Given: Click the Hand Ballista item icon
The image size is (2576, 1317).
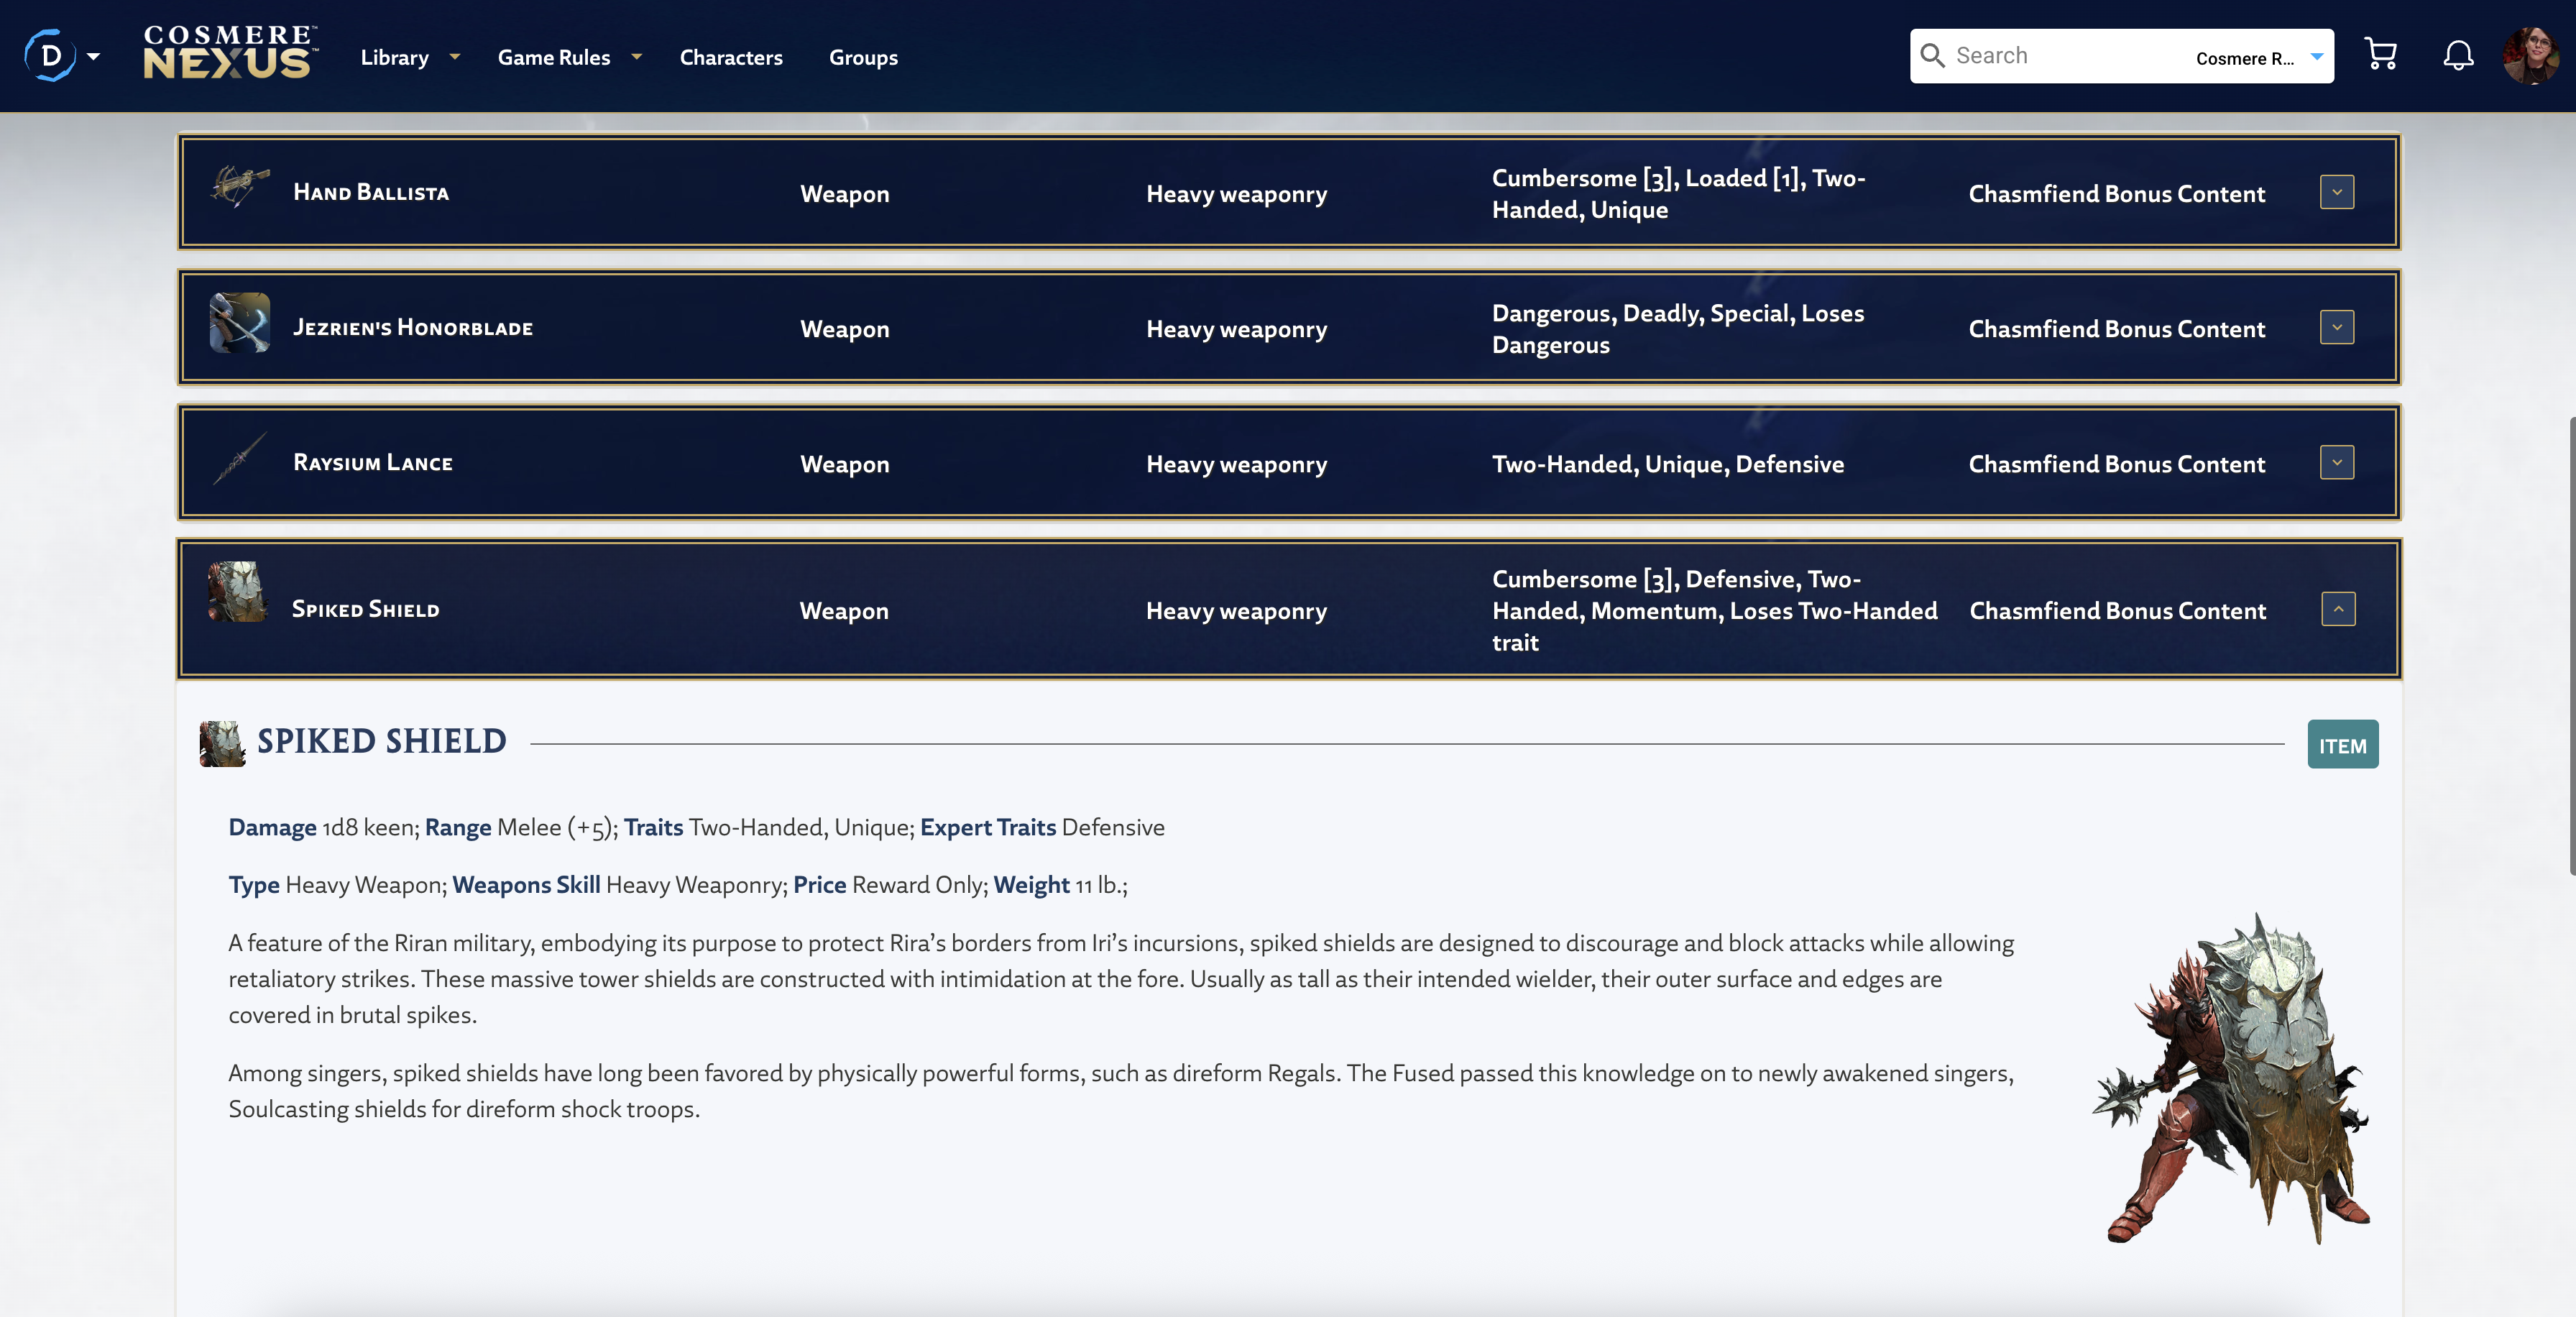Looking at the screenshot, I should 240,187.
